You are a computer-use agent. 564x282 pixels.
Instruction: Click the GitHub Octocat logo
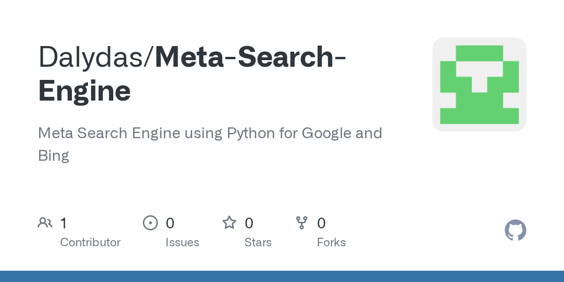(515, 231)
